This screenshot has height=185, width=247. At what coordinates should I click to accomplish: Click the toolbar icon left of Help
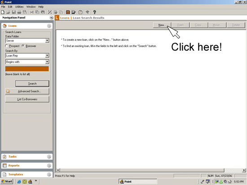88,12
